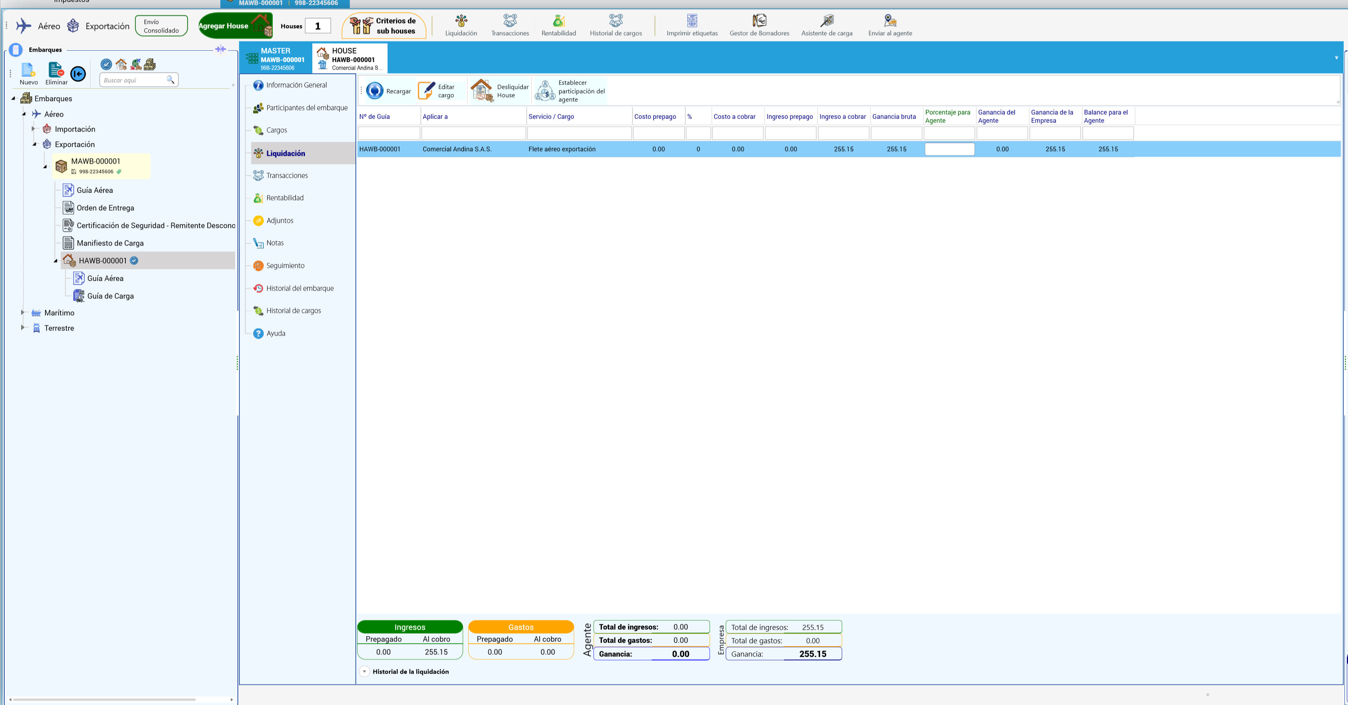Click the green Agregar House button
Screen dimensions: 1348x705
pyautogui.click(x=236, y=25)
